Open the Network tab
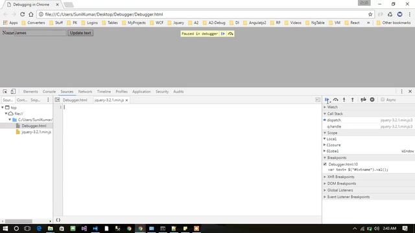 (85, 92)
